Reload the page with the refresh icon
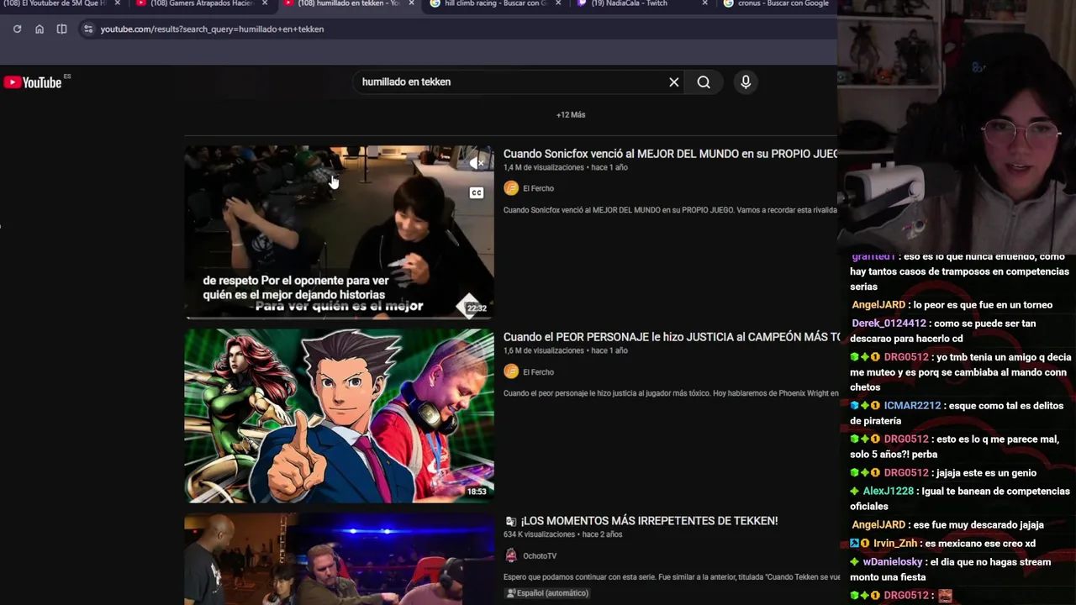 17,29
